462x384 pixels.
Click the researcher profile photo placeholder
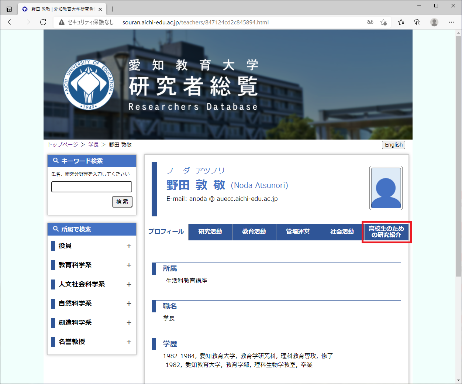click(386, 188)
